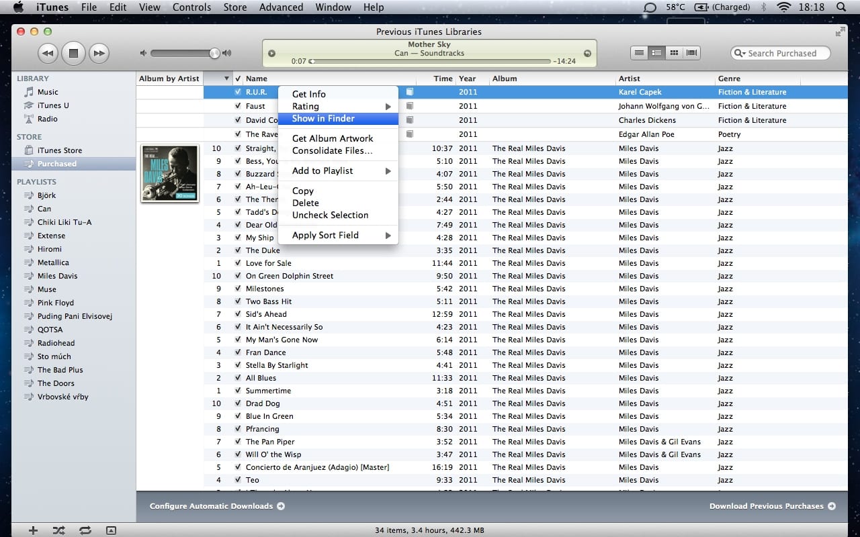Click the left arrow icon in now-playing display
The width and height of the screenshot is (860, 537).
pos(271,53)
